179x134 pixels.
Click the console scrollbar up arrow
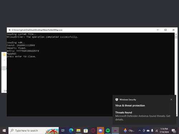[176, 34]
